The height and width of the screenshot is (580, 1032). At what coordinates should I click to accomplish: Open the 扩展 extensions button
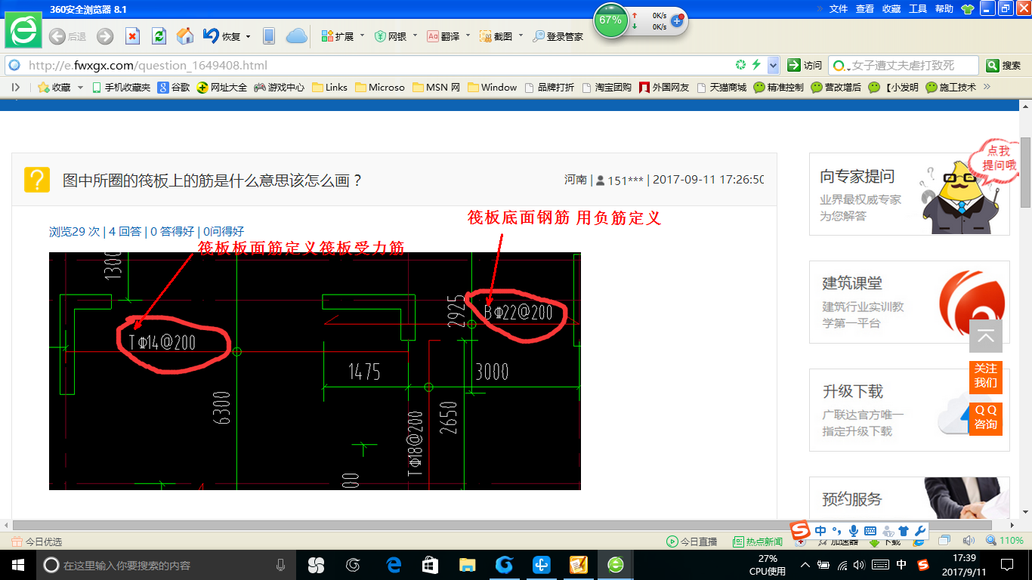[x=337, y=36]
